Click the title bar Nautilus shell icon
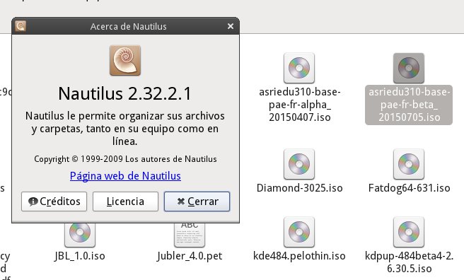This screenshot has width=464, height=280. (21, 26)
